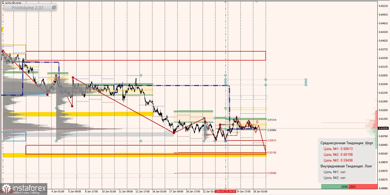Click the 10 Jan 01:00 time axis label
Viewport: 390px width, 195px height.
[109, 192]
